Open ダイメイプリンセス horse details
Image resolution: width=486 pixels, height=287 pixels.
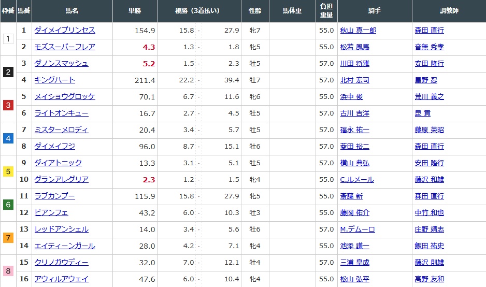(x=64, y=31)
